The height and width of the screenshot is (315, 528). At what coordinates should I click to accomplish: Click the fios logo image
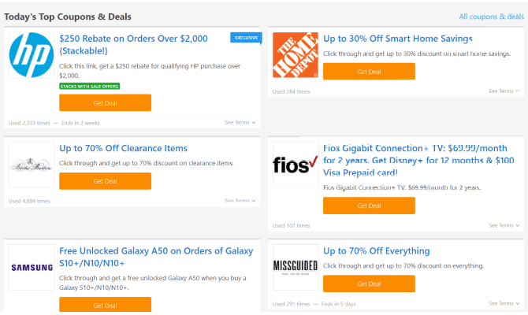tap(296, 165)
